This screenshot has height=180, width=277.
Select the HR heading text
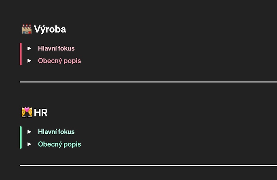tap(41, 112)
